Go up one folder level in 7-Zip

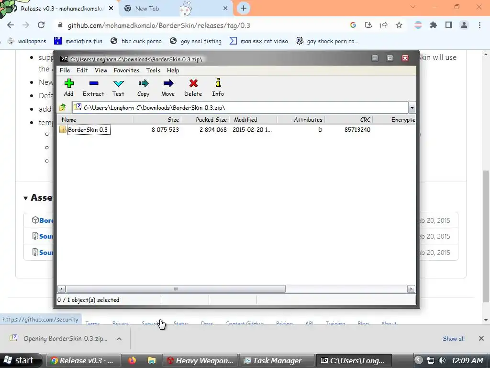63,108
